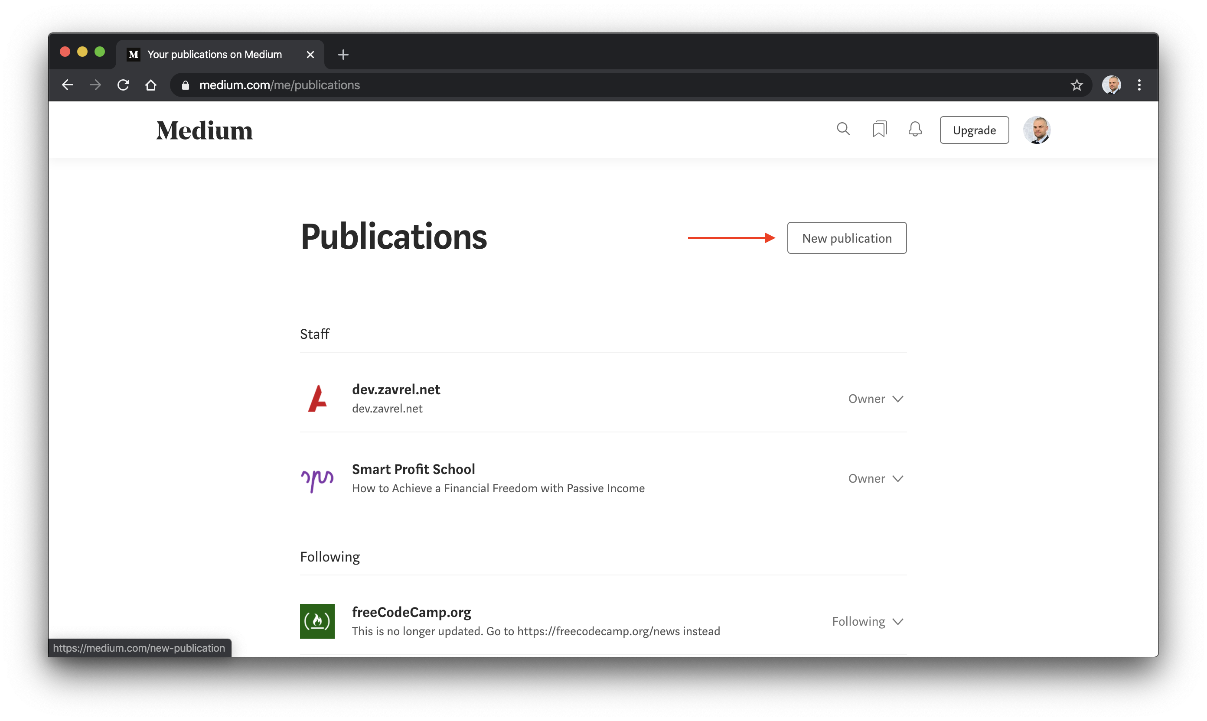Open freeCodeCamp.org publication title
1207x721 pixels.
pyautogui.click(x=411, y=612)
